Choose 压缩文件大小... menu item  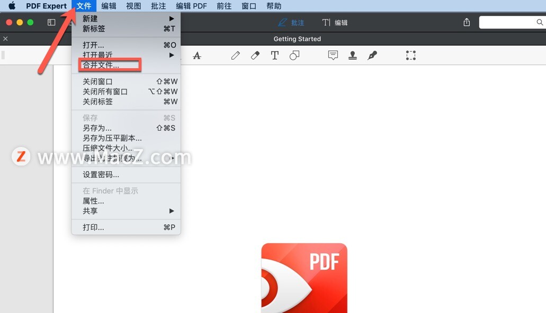126,148
